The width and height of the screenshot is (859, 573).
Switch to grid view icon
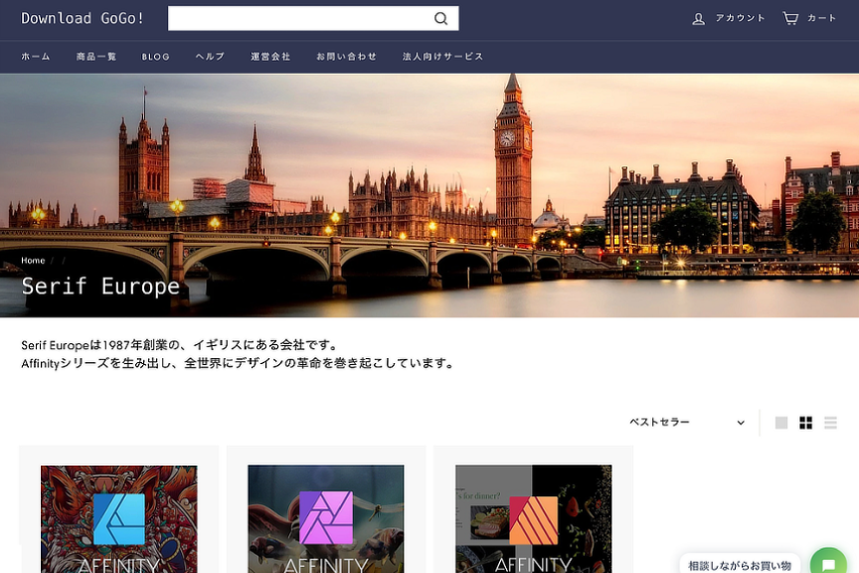pos(806,423)
